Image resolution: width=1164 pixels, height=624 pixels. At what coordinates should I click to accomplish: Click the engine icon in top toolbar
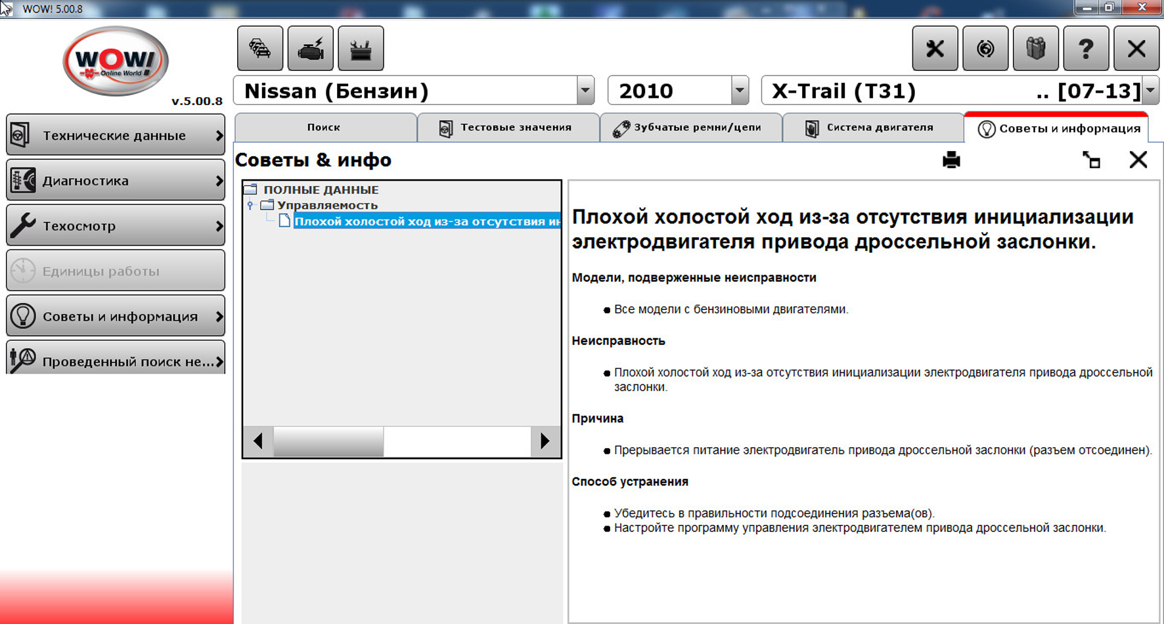click(310, 49)
